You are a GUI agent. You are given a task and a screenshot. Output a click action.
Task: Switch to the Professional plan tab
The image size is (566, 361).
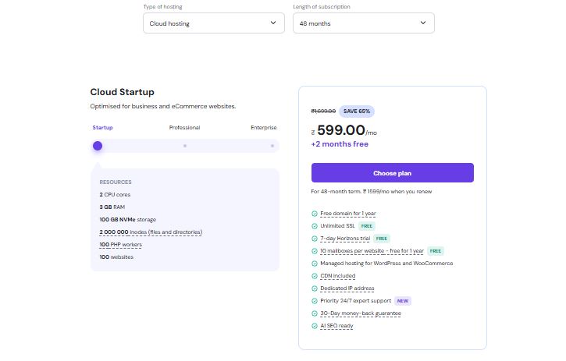click(x=184, y=127)
